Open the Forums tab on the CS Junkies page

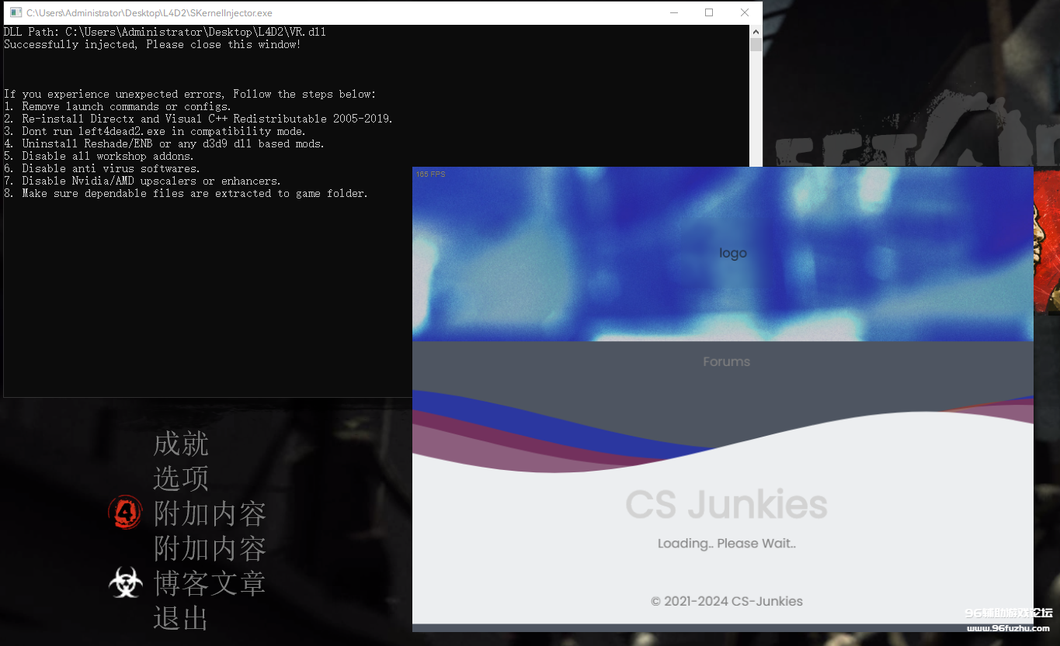(x=726, y=361)
